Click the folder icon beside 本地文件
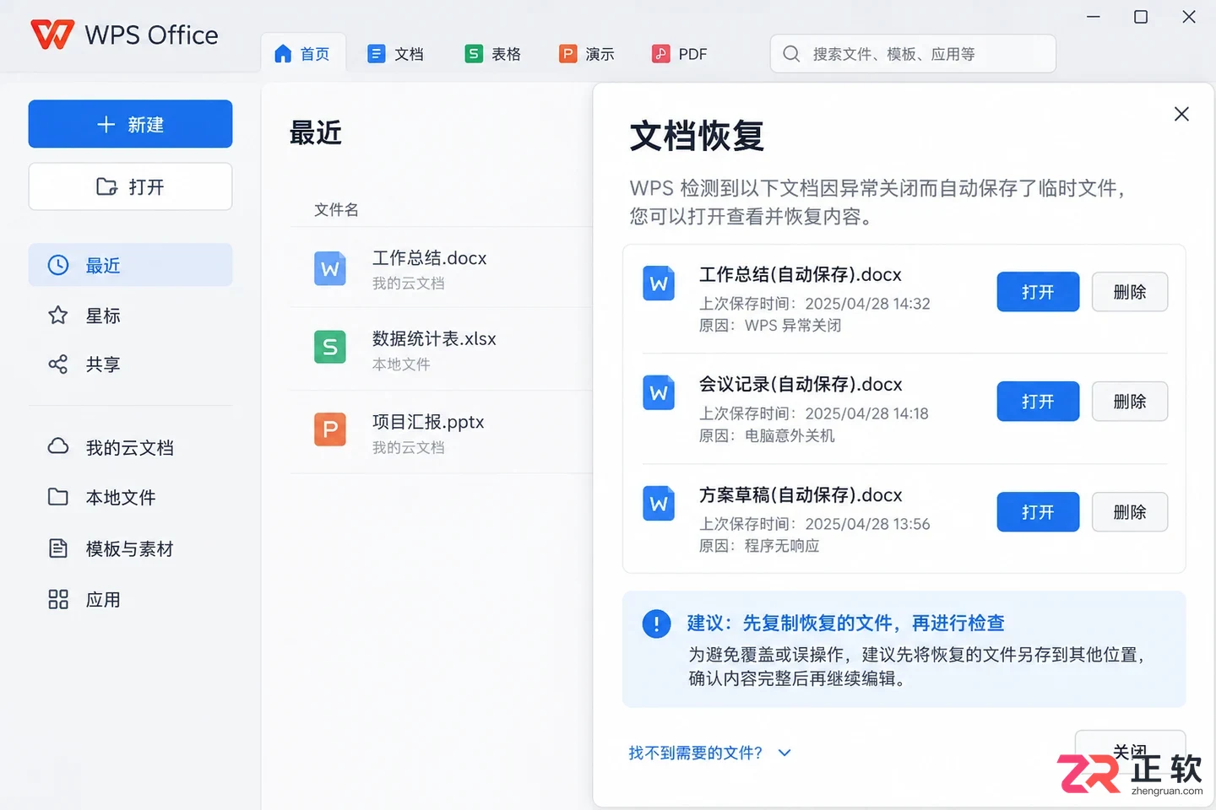Image resolution: width=1216 pixels, height=810 pixels. pos(58,497)
